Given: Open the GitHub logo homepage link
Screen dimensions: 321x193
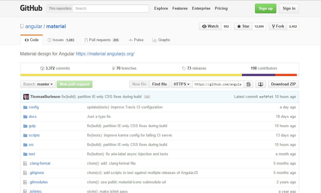Looking at the screenshot, I should pos(31,8).
